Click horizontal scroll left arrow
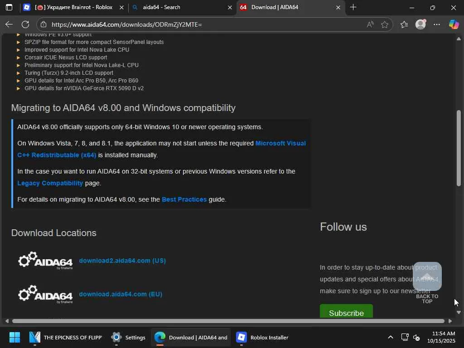Screen dimensions: 464x348 [7, 321]
